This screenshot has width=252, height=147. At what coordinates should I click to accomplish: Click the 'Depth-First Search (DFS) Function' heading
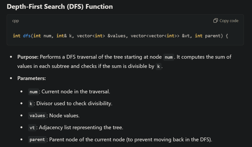point(60,7)
